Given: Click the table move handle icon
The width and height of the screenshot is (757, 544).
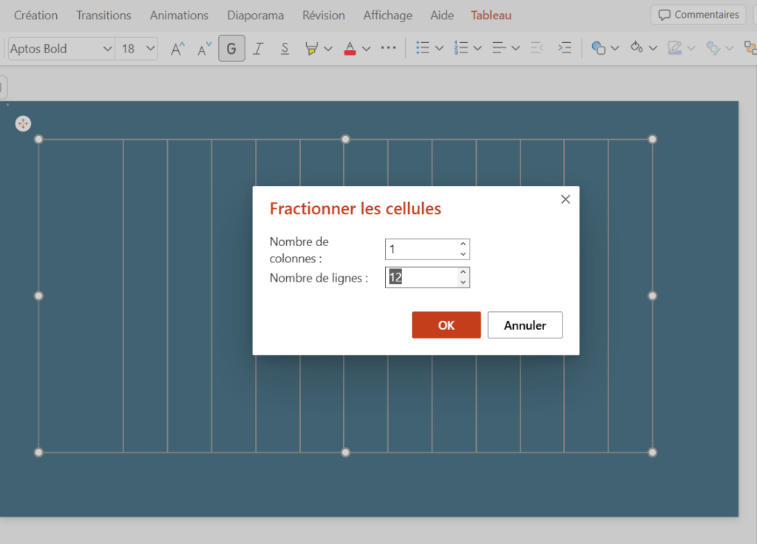Looking at the screenshot, I should 23,123.
